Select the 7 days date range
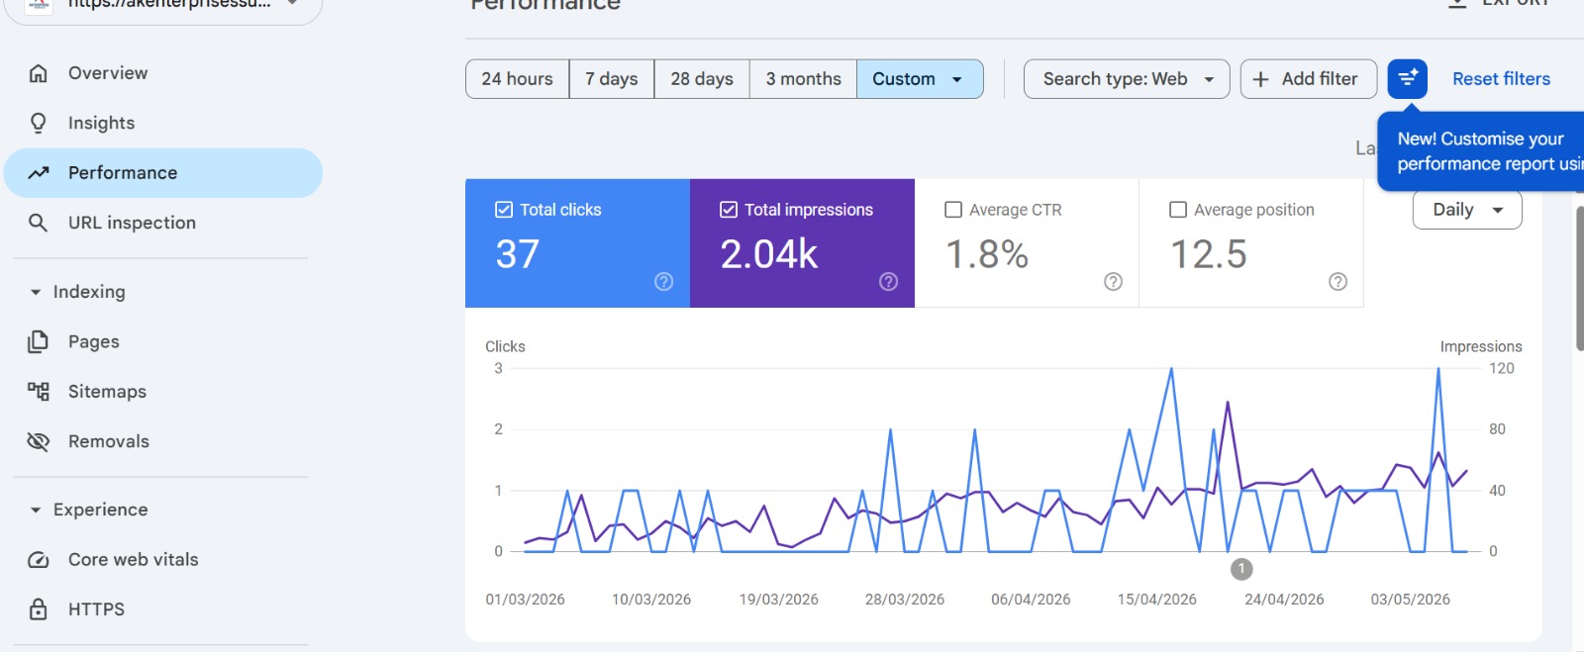1584x652 pixels. point(612,79)
